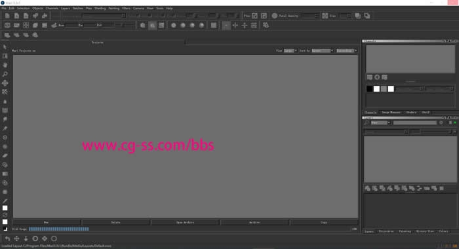Toggle the mirror horizontal symmetry icon
This screenshot has width=459, height=249.
[235, 26]
